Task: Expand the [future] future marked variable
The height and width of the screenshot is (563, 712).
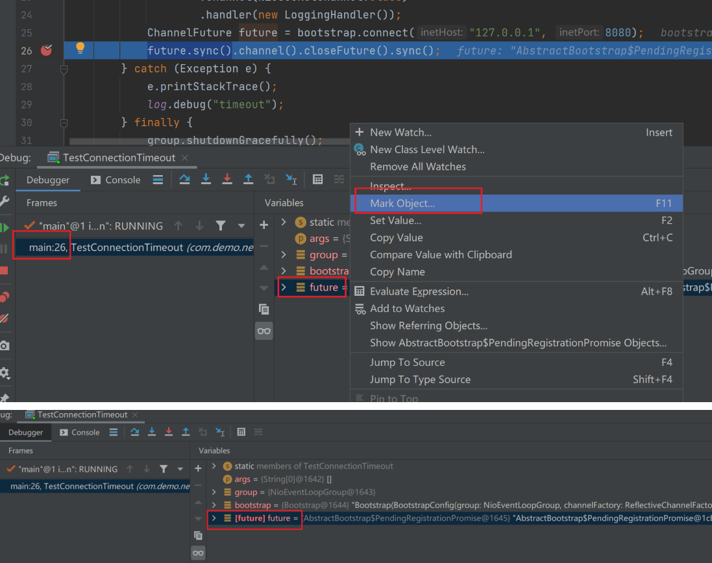Action: click(214, 518)
